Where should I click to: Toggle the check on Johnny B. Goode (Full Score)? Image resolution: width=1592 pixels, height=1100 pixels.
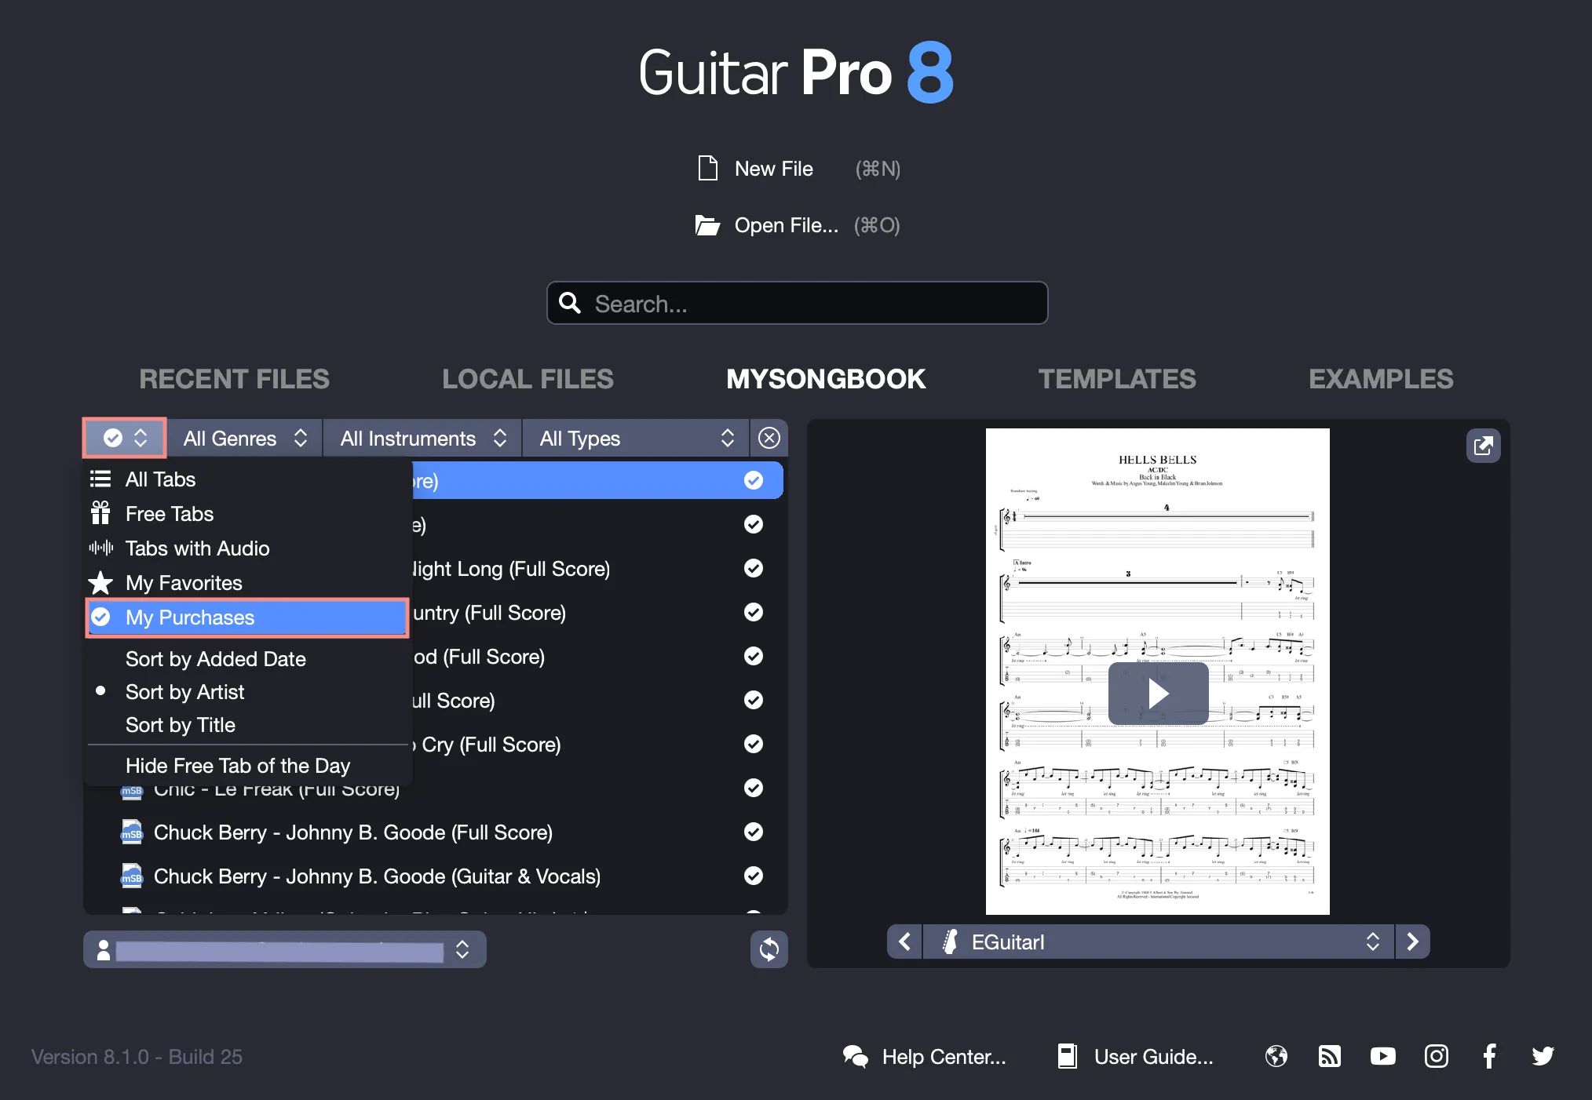[x=754, y=832]
